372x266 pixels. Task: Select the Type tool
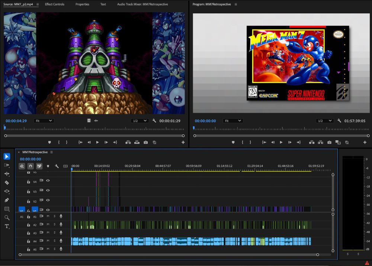(7, 226)
